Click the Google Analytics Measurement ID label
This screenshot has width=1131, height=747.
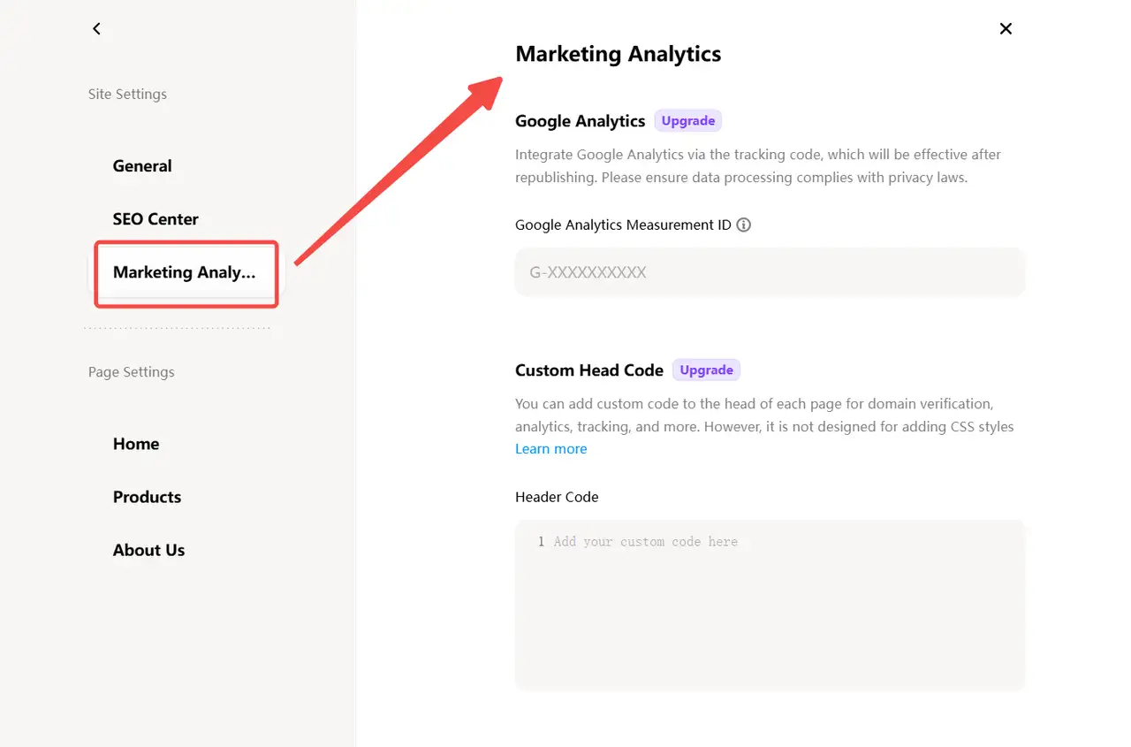[623, 225]
